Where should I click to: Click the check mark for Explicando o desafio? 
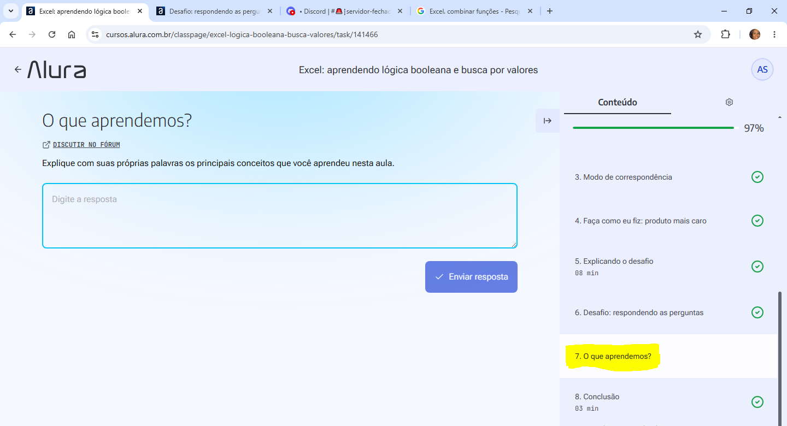(757, 267)
